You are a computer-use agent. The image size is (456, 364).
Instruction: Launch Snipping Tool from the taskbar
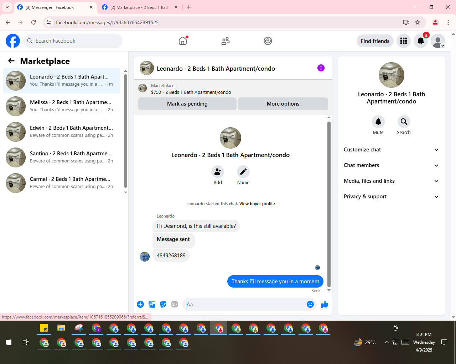point(79,328)
